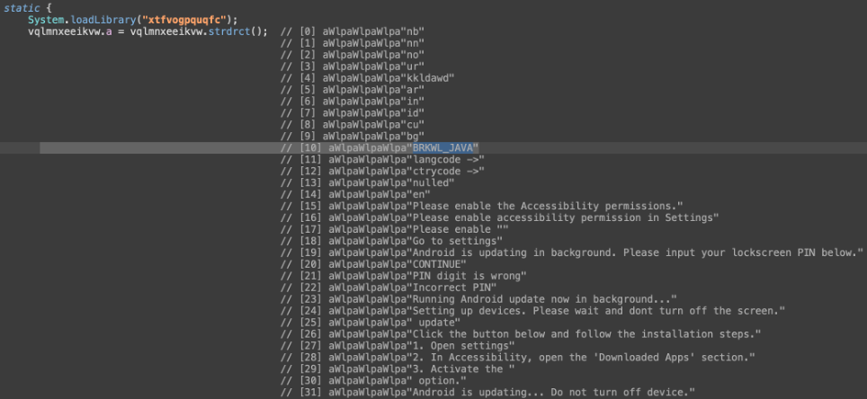The width and height of the screenshot is (867, 399).
Task: Click "Please enable the Accessibility permissions." line
Action: pos(546,205)
